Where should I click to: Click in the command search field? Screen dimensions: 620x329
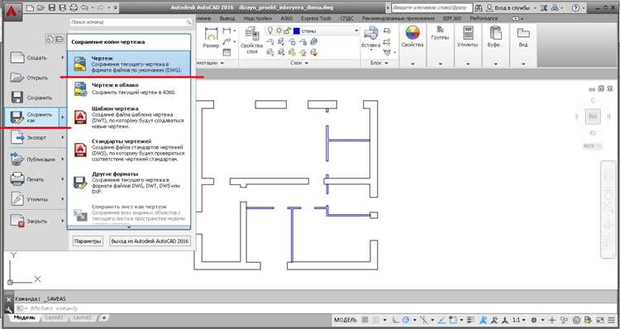tap(131, 22)
